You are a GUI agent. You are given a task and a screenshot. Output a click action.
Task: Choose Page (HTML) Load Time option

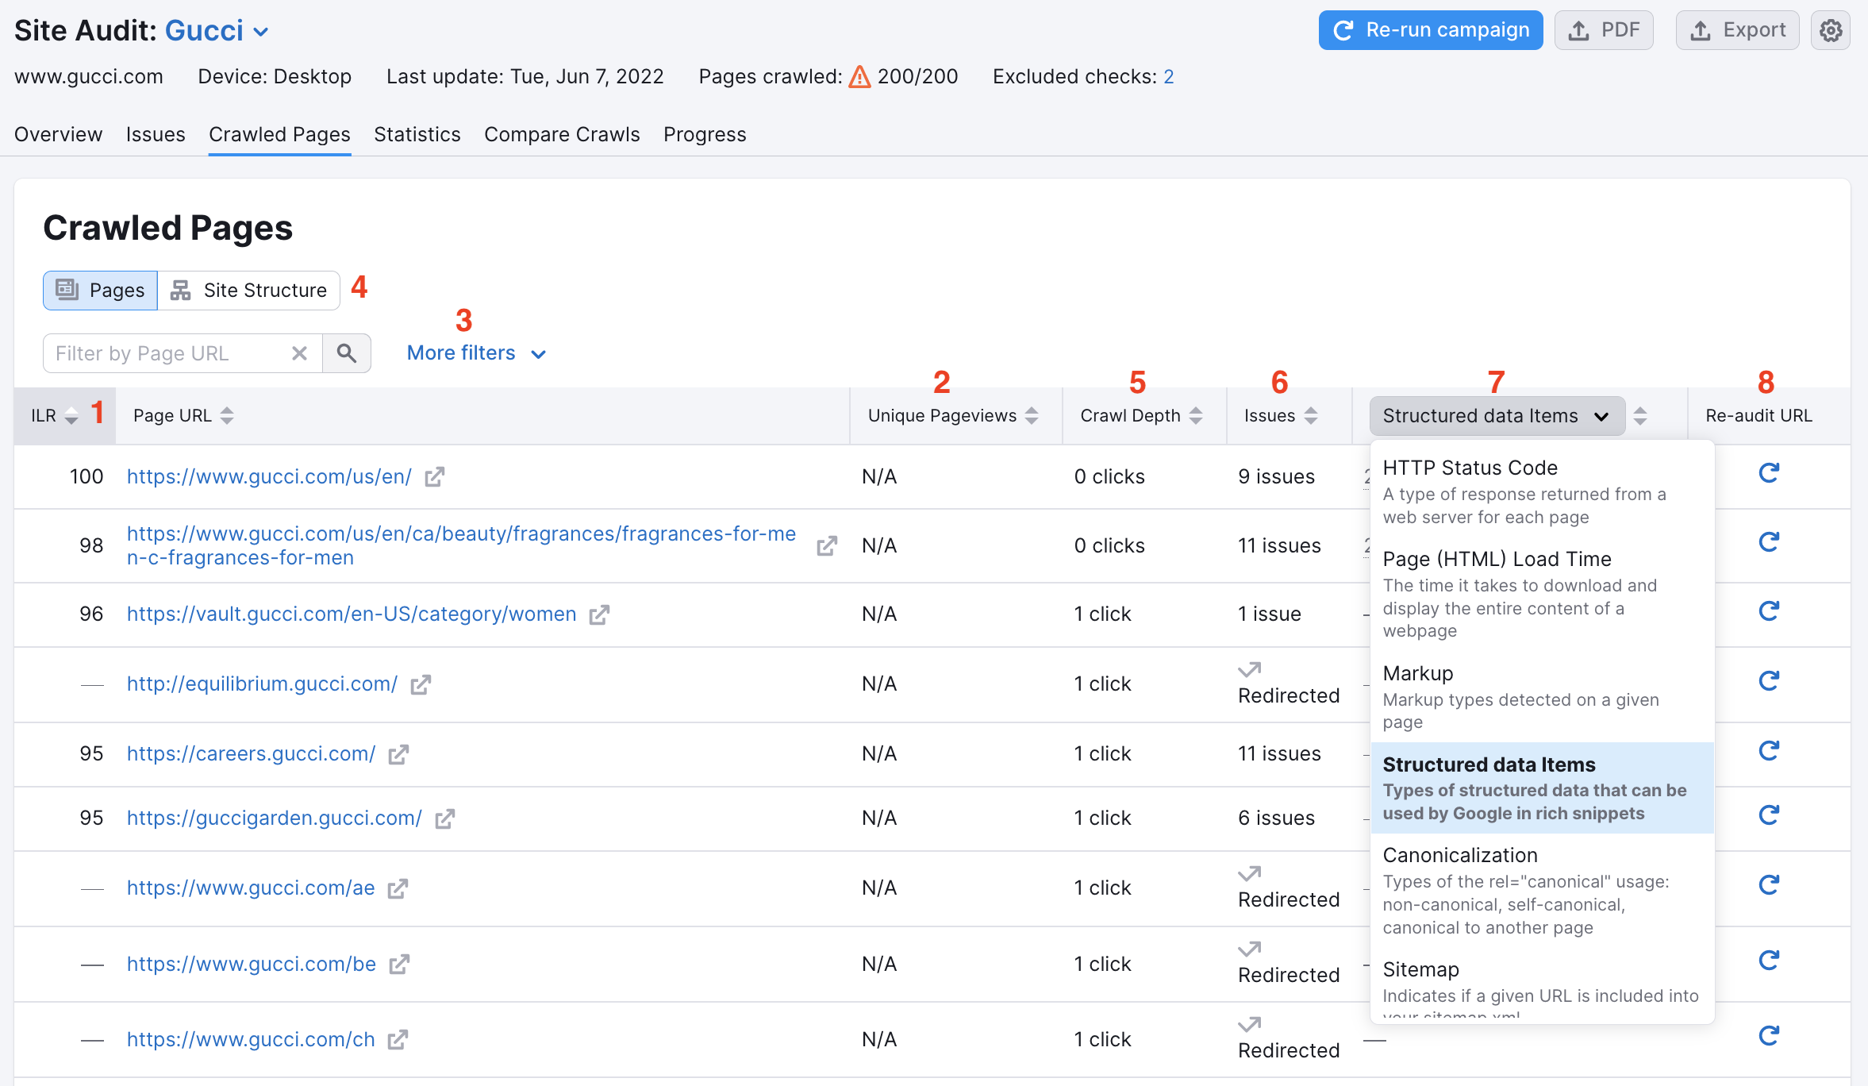click(1542, 594)
